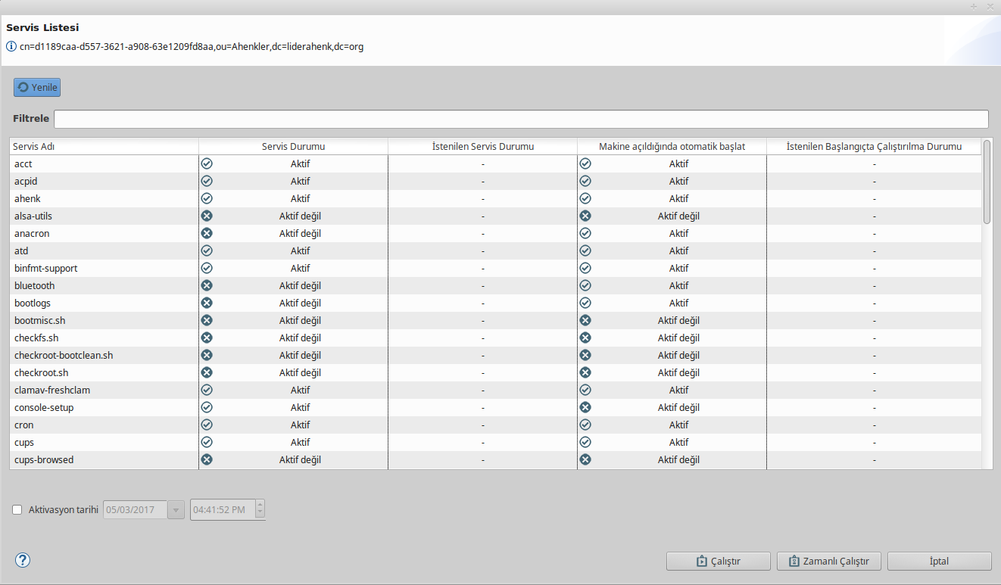Click the Yenile refresh button
1001x585 pixels.
point(36,88)
